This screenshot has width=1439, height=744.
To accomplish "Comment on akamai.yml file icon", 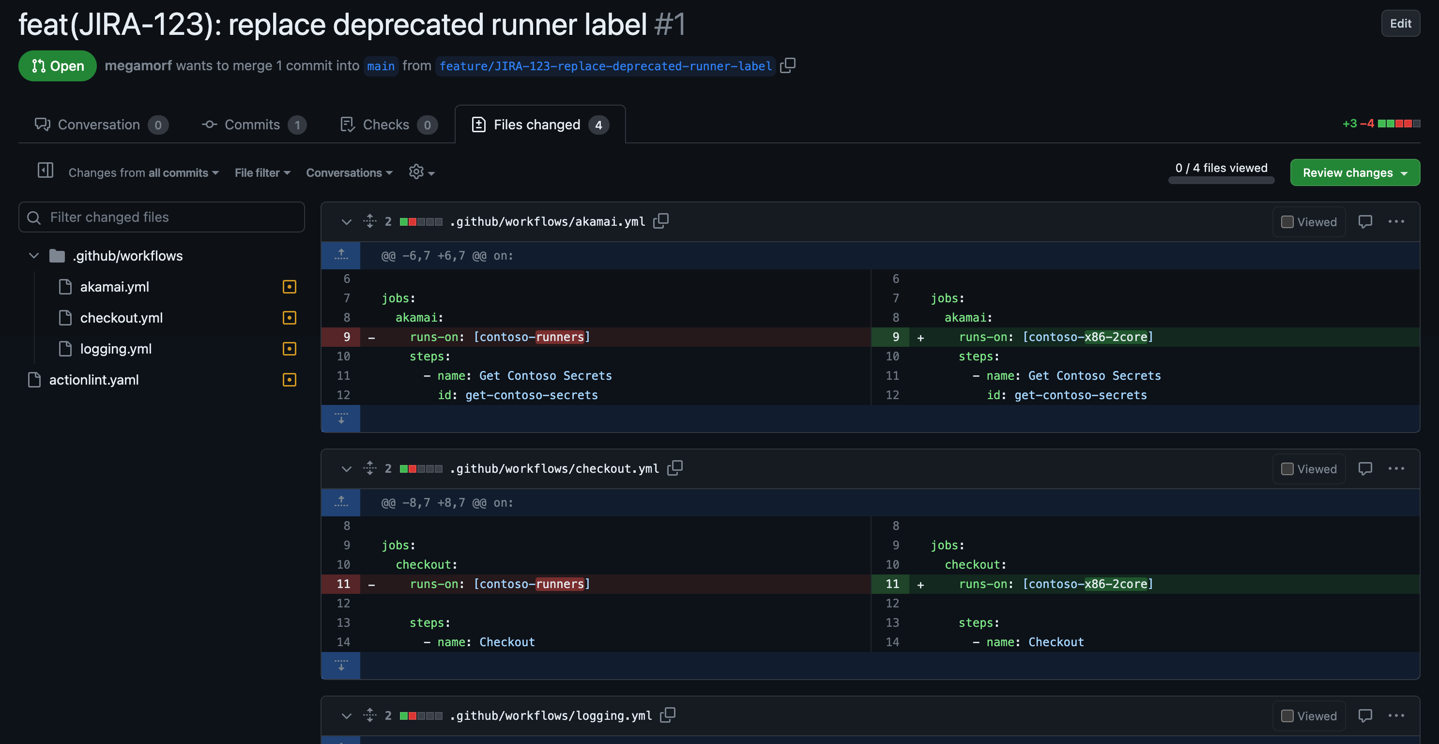I will coord(1365,222).
